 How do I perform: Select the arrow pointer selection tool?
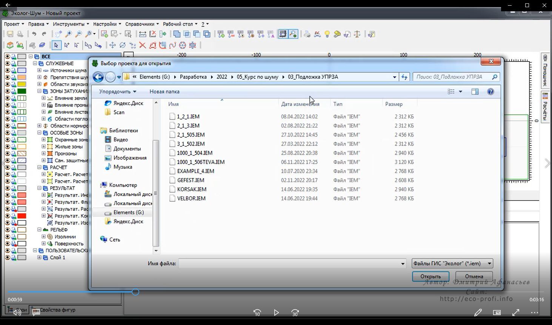click(x=56, y=45)
